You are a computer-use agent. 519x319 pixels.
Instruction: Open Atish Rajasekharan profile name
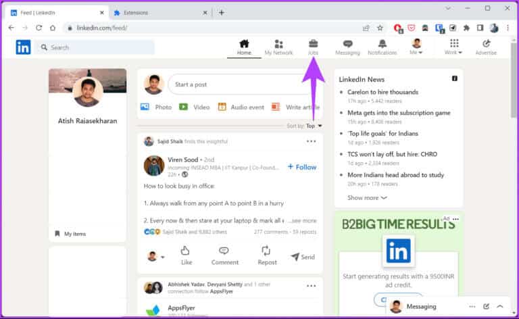coord(87,121)
